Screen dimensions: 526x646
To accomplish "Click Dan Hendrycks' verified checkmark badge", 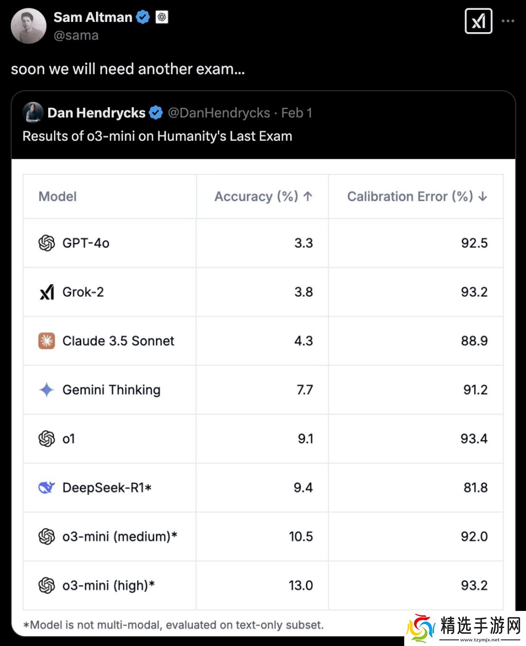I will coord(156,113).
